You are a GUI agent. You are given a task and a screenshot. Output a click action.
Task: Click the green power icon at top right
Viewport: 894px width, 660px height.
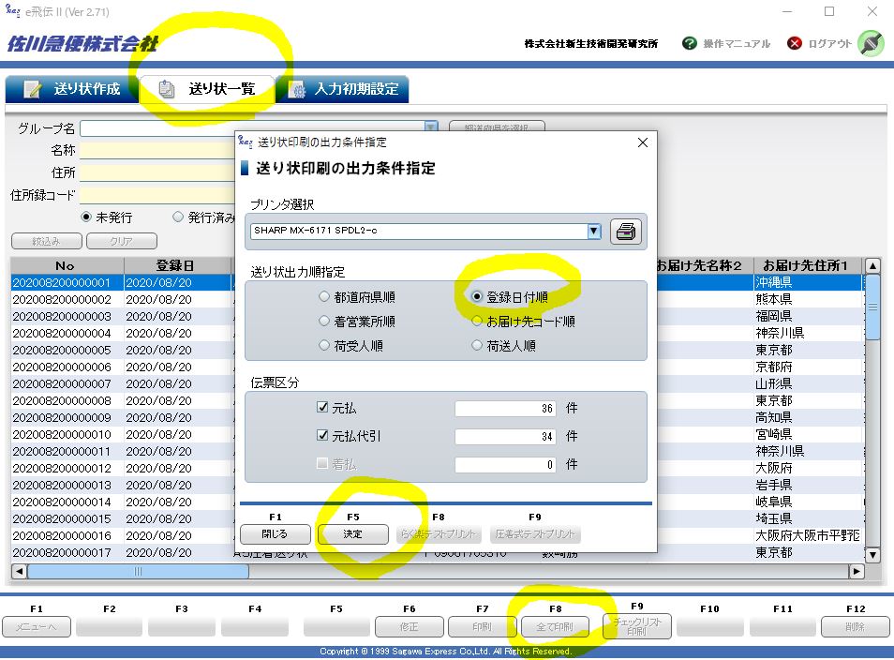870,43
